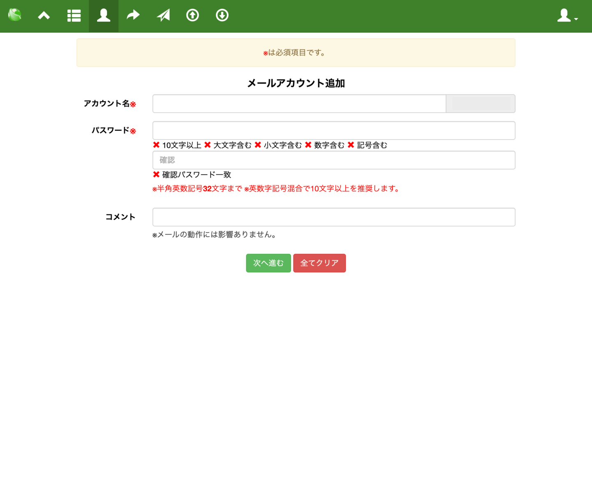
Task: Click the forward arrow icon in the navbar
Action: click(133, 16)
